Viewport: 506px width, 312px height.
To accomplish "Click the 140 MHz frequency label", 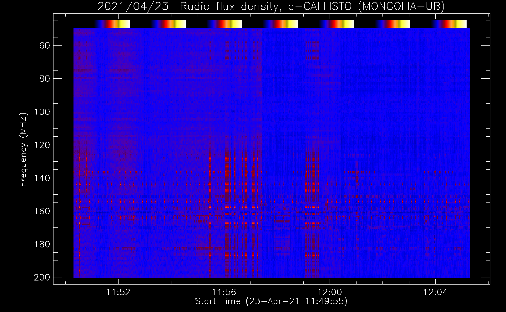I will coord(42,178).
